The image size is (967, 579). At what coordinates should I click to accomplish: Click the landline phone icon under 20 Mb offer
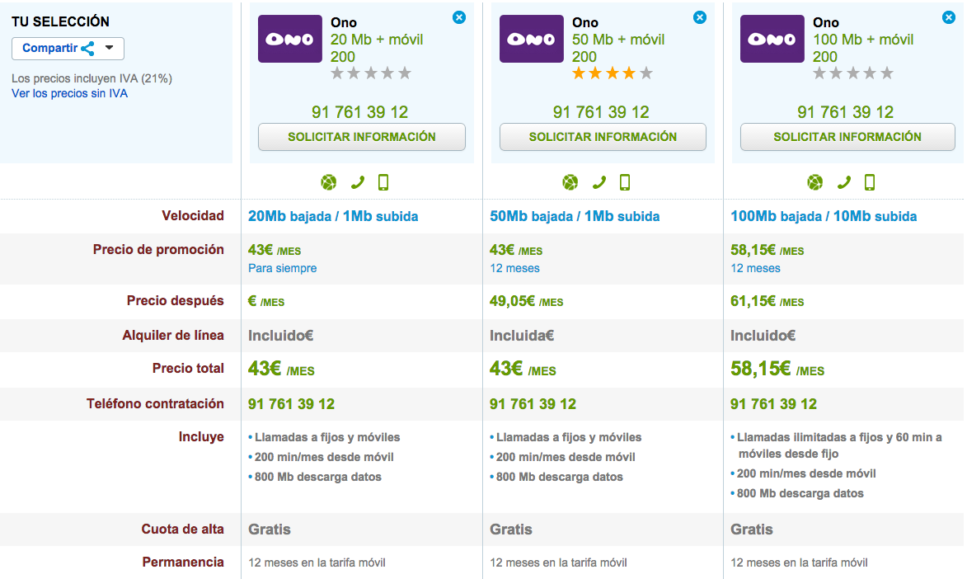tap(358, 182)
